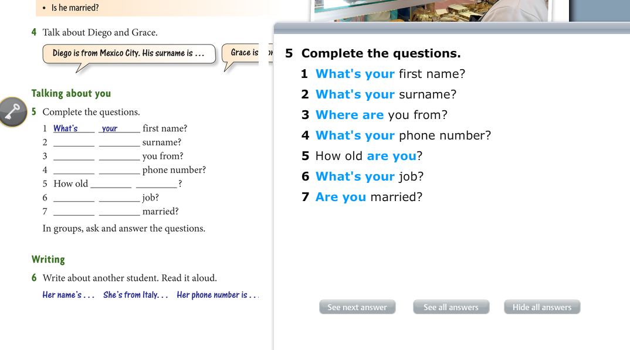Image resolution: width=630 pixels, height=350 pixels.
Task: Click the blank after How old
Action: click(111, 184)
